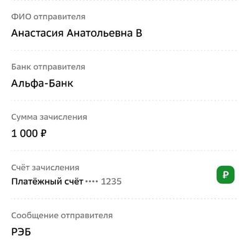Screen dimensions: 249x247
Task: Tap the Сообщение отправителя label
Action: tap(62, 215)
